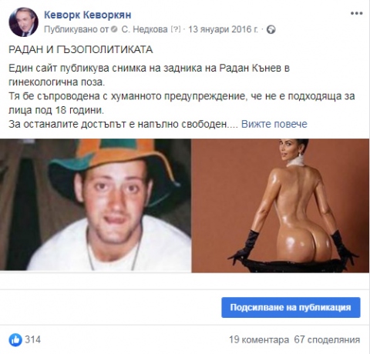This screenshot has height=354, width=370.
Task: Open the post options three-dot menu
Action: point(357,14)
